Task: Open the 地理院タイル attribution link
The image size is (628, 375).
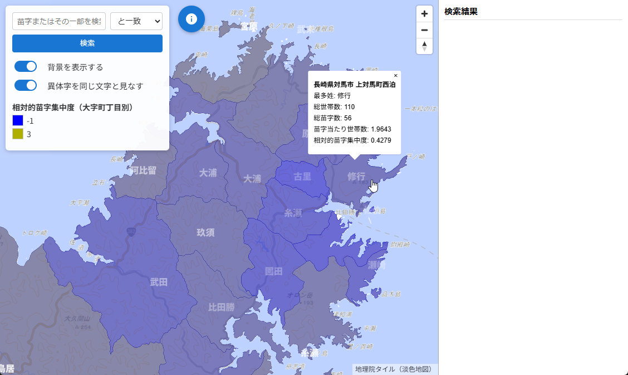Action: [x=393, y=369]
